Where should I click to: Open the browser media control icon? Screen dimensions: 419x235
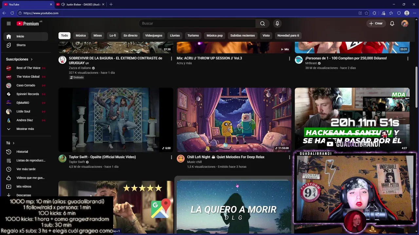[x=383, y=13]
